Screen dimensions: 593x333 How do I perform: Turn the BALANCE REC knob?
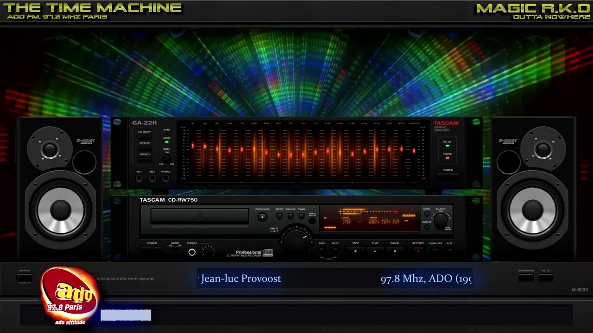tap(441, 220)
